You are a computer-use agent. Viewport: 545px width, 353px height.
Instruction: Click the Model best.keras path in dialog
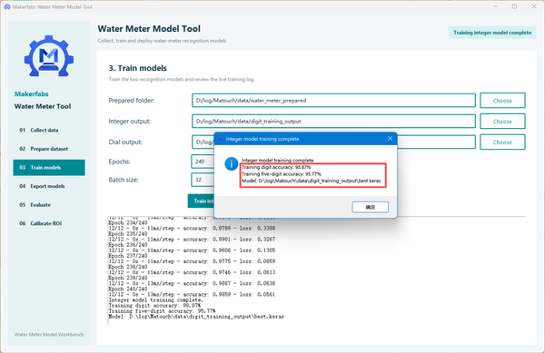(311, 181)
